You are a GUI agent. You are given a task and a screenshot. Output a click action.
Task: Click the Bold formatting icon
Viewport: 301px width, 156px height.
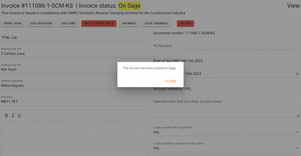(6, 115)
